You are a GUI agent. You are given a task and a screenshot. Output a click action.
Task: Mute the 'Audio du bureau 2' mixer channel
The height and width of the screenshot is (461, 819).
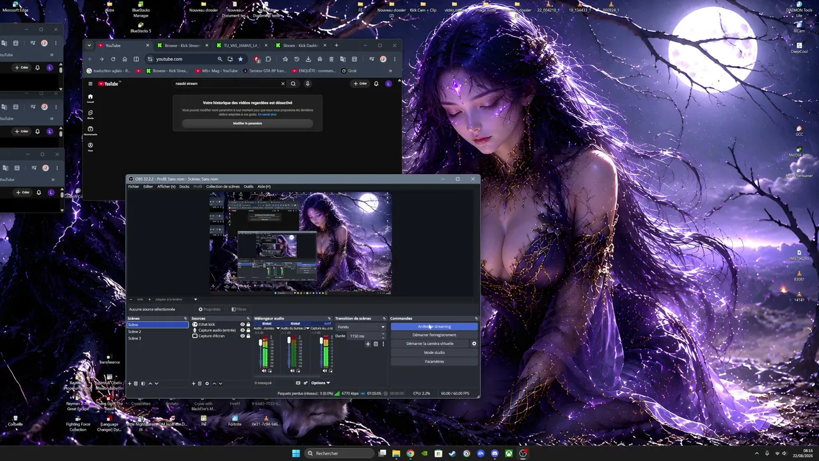click(292, 371)
